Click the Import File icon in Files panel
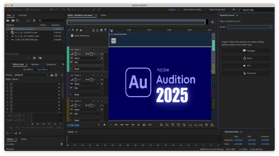Screen dimensions: 279x156 click(x=13, y=21)
